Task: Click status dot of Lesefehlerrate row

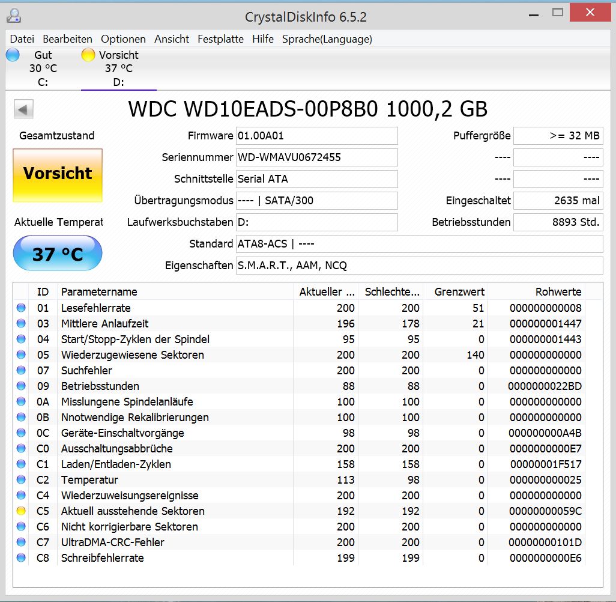Action: [x=21, y=308]
